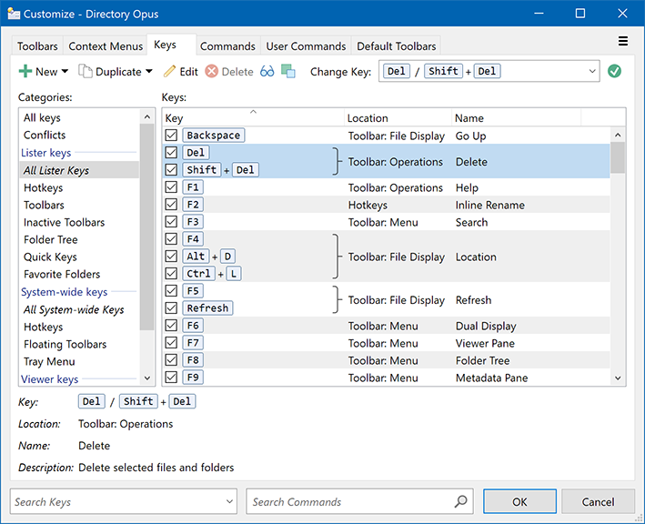The height and width of the screenshot is (524, 645).
Task: Click the F8 key label in list
Action: 193,360
